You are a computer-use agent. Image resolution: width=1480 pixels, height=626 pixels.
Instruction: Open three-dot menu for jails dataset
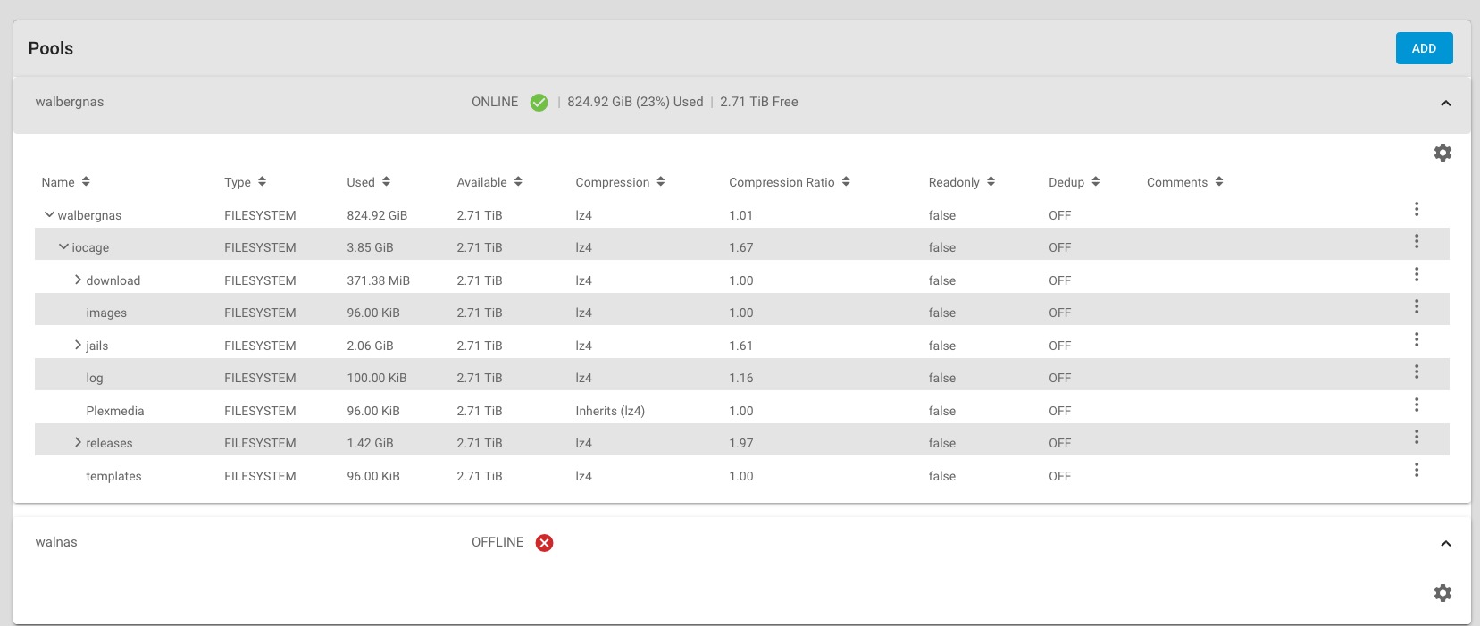(1417, 339)
